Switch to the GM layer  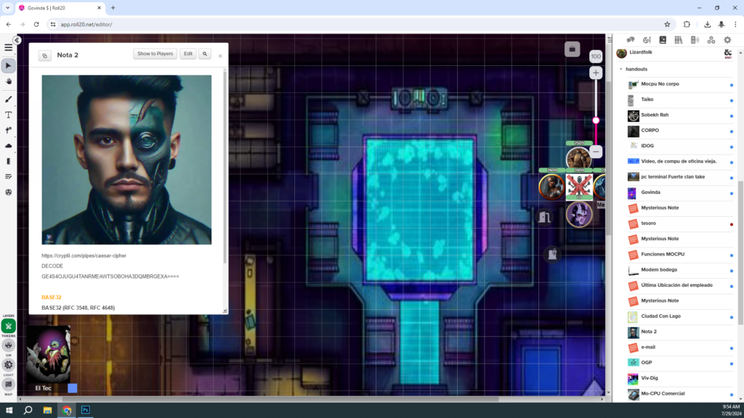pos(9,345)
